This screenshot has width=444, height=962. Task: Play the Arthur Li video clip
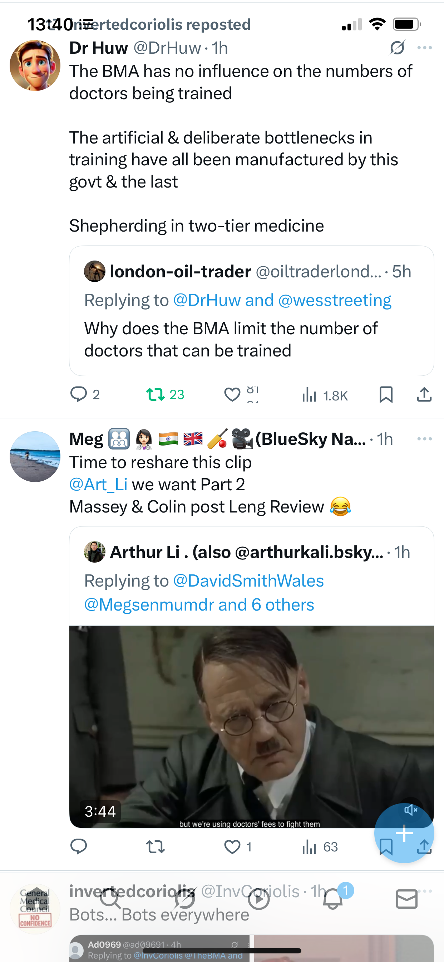(251, 727)
